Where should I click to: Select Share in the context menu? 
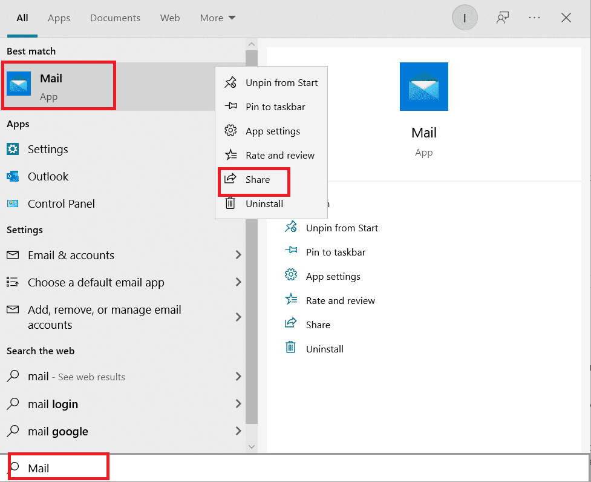click(x=257, y=180)
